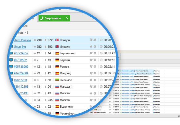Select the Петр Иванов phone tab
The image size is (180, 125).
tap(54, 18)
